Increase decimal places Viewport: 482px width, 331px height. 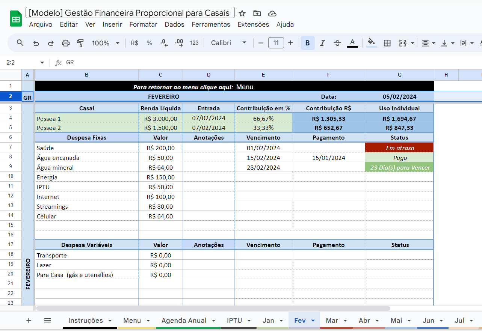click(x=179, y=43)
